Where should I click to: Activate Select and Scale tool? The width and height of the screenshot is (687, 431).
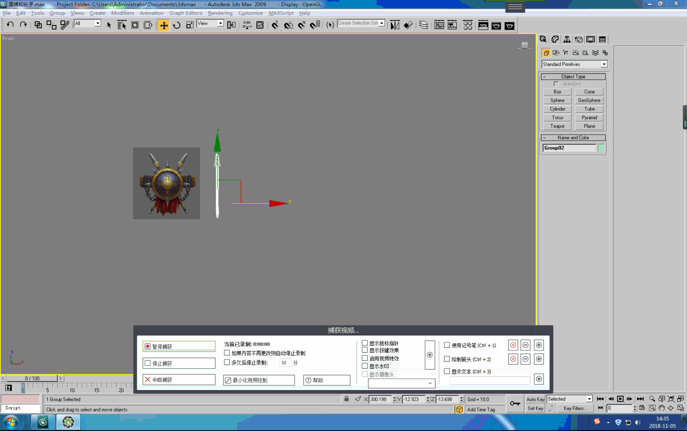pyautogui.click(x=189, y=25)
